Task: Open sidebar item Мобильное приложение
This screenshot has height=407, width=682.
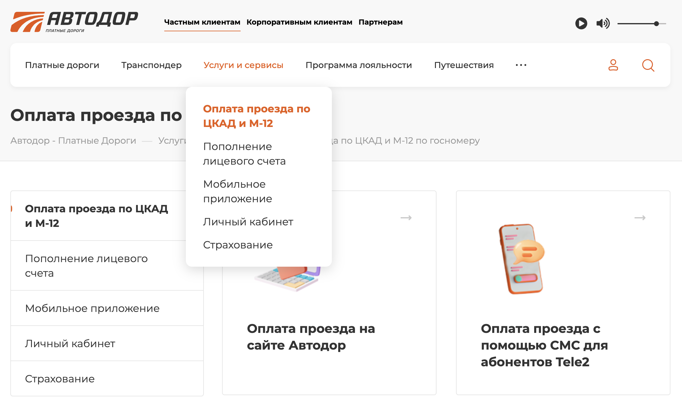Action: point(107,308)
